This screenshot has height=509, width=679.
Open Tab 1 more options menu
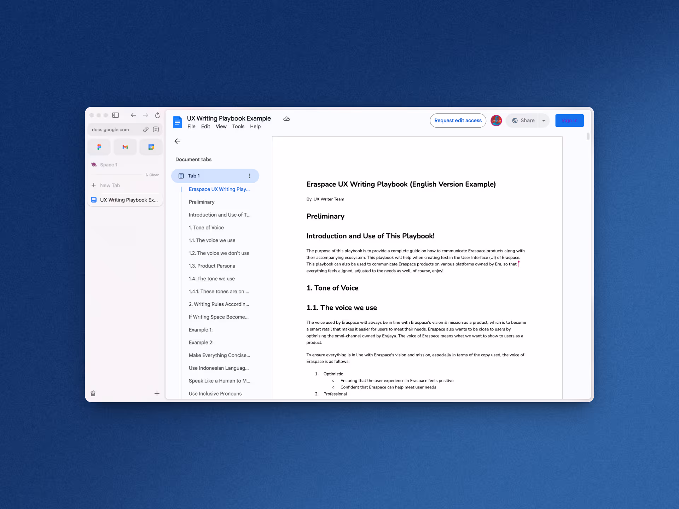(250, 176)
